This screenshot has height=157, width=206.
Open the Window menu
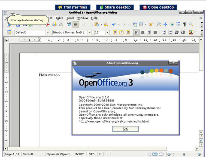83,18
